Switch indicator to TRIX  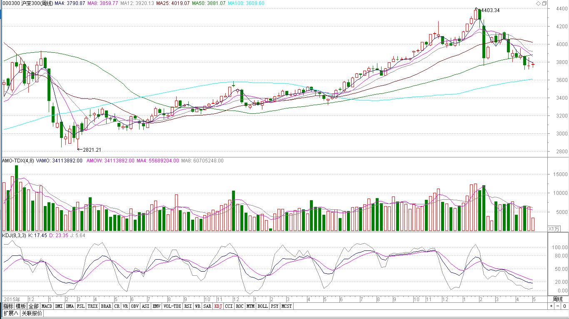[92, 306]
